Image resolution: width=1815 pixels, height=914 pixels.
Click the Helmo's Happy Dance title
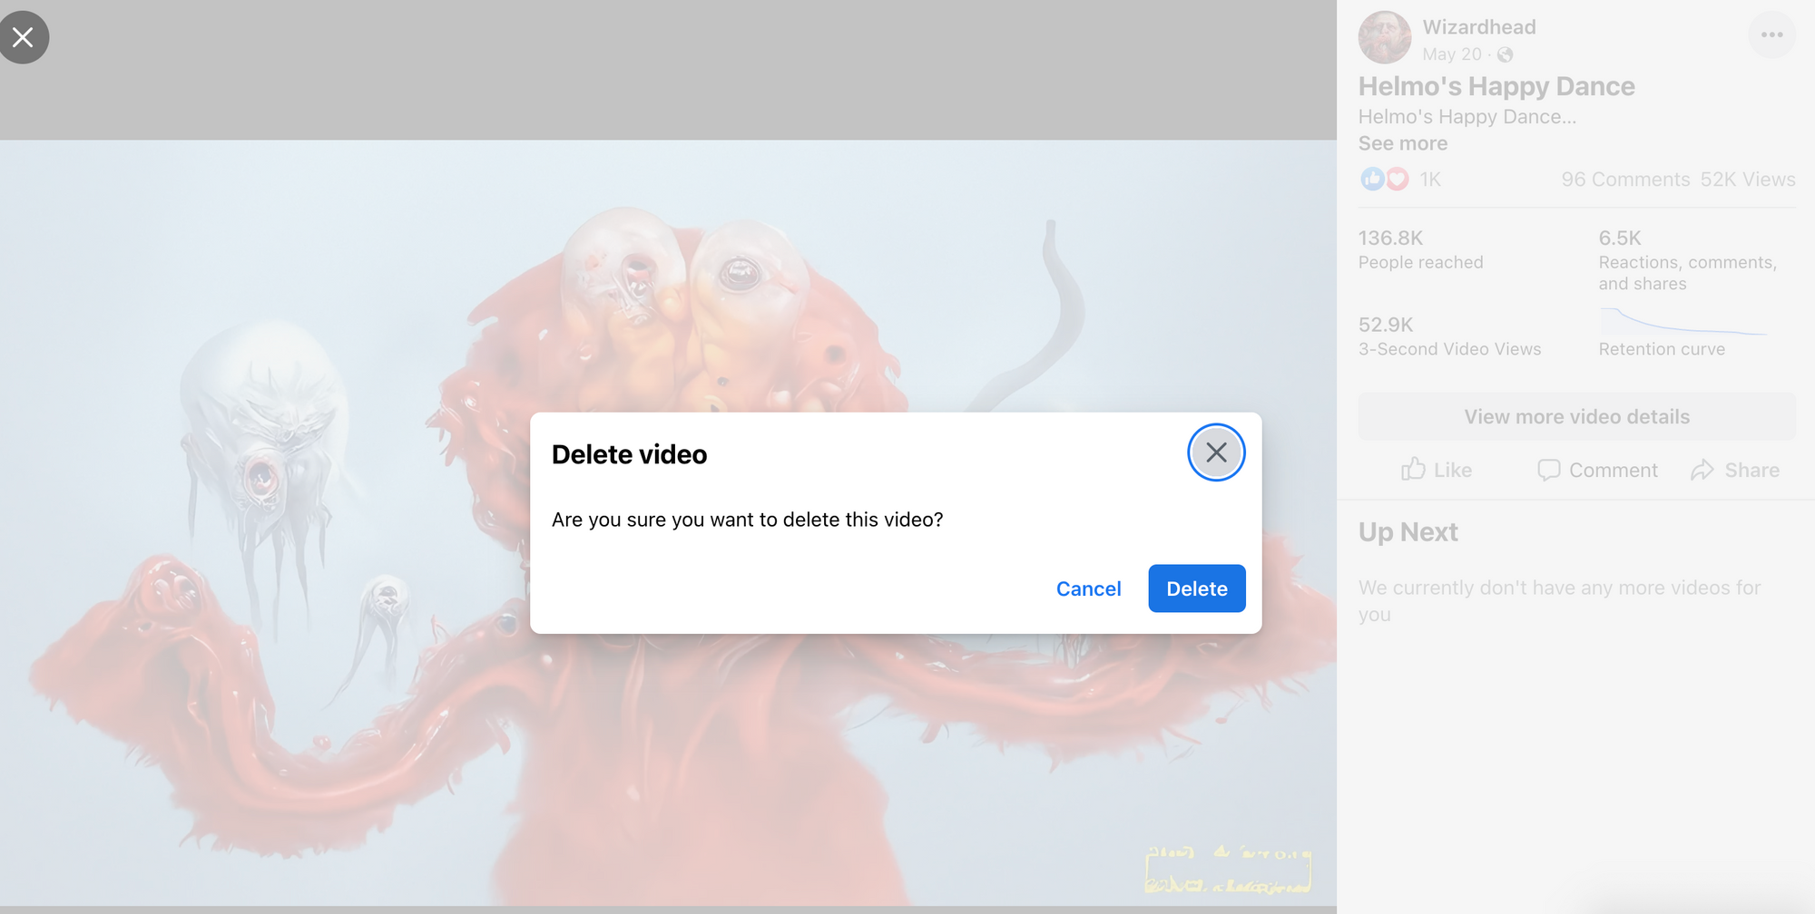(x=1496, y=86)
